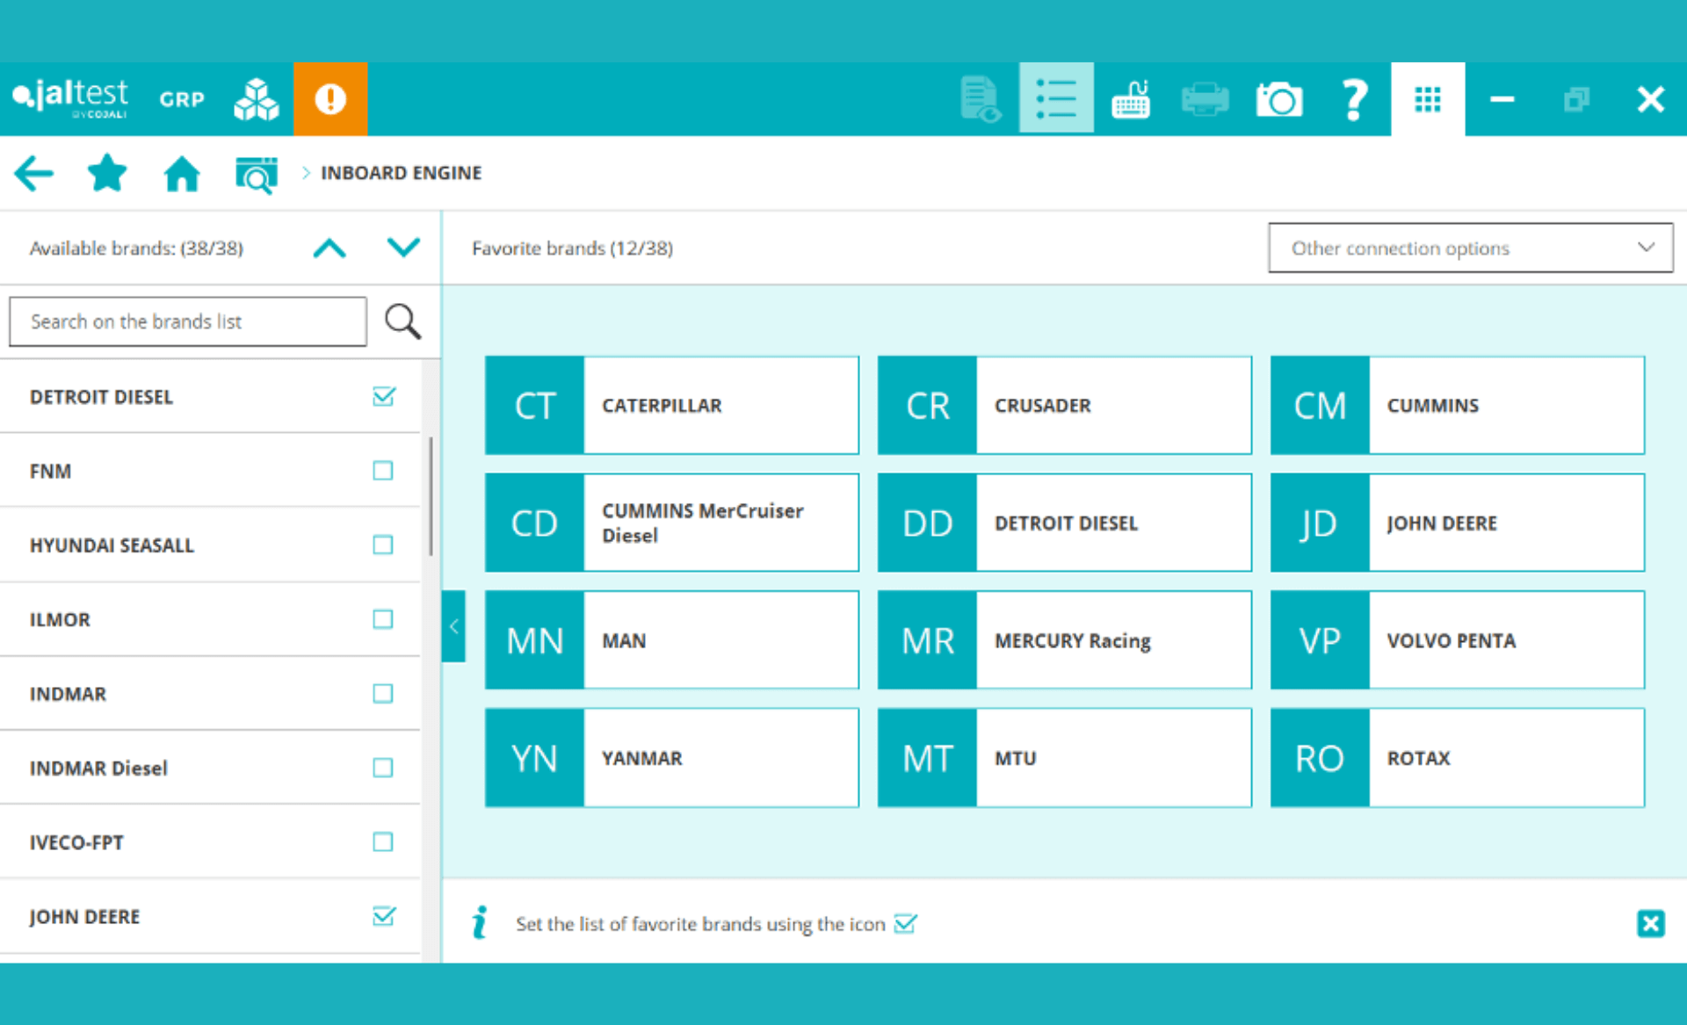Check the HYUNDAI SEASALL brand checkbox
This screenshot has width=1687, height=1025.
382,545
